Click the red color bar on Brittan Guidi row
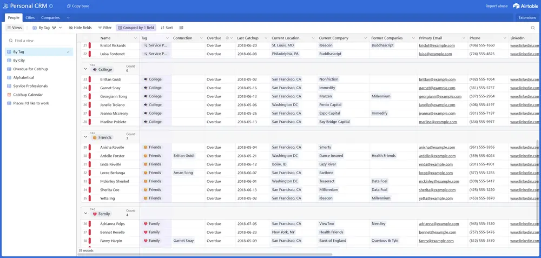This screenshot has width=541, height=258. tap(90, 80)
